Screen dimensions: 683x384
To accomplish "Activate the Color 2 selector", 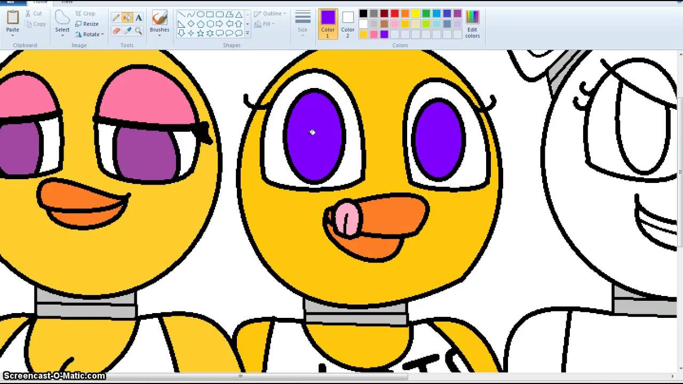I will 348,24.
